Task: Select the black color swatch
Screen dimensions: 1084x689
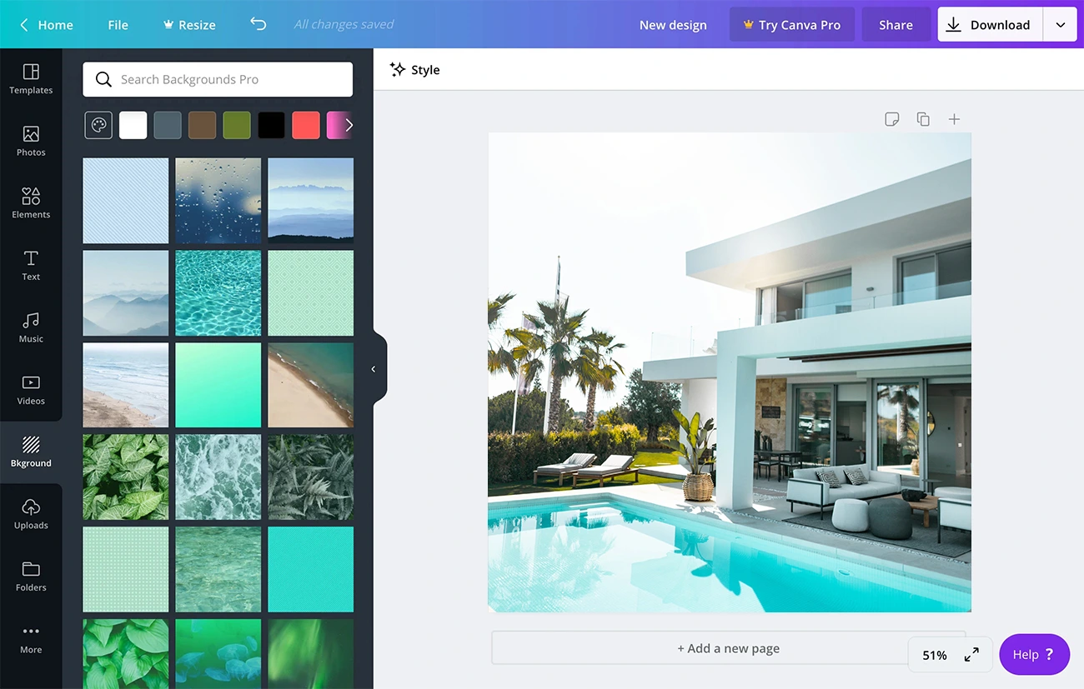Action: click(271, 125)
